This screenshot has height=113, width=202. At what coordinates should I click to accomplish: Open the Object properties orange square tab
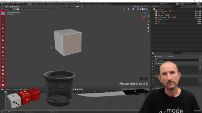click(152, 80)
